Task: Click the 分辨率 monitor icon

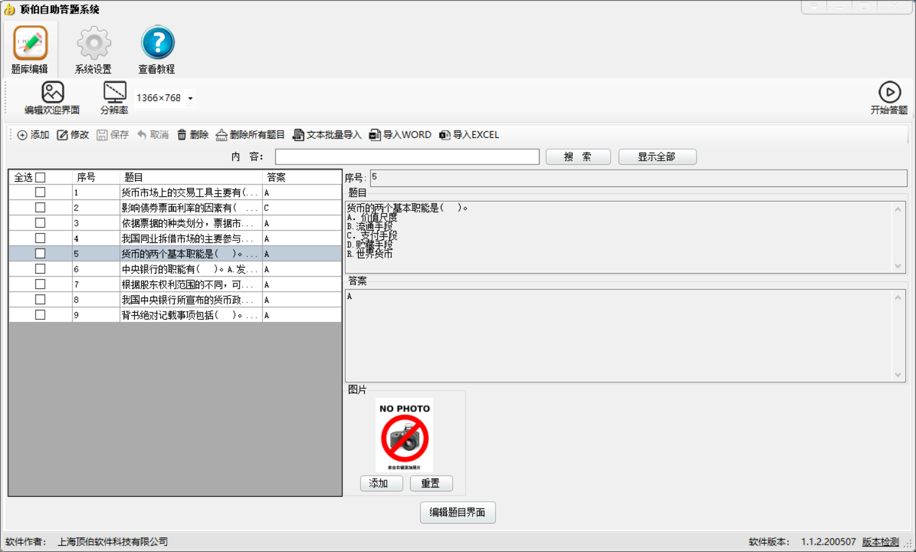Action: (x=113, y=92)
